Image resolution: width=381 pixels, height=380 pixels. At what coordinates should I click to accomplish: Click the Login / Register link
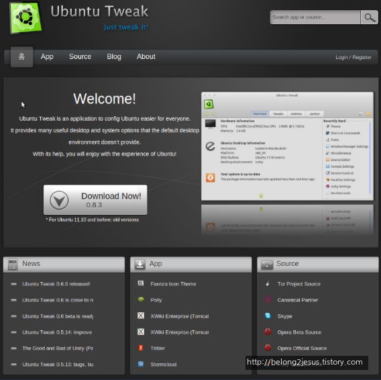coord(353,57)
